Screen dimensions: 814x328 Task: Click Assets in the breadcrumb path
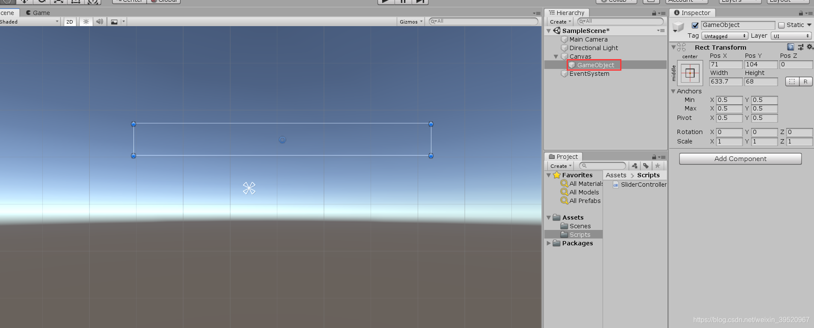pyautogui.click(x=616, y=175)
